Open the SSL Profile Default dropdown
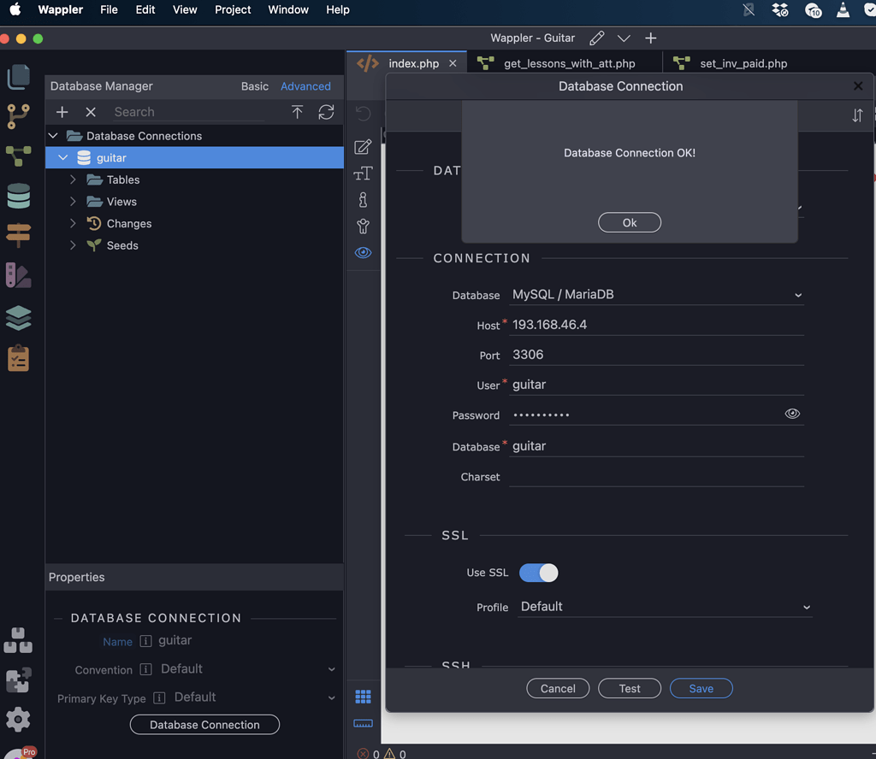Viewport: 876px width, 759px height. [665, 607]
